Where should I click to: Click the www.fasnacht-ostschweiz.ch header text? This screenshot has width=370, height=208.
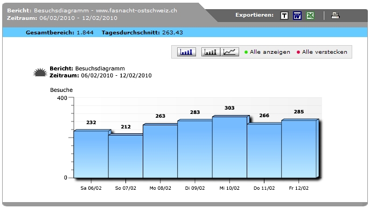pos(136,11)
